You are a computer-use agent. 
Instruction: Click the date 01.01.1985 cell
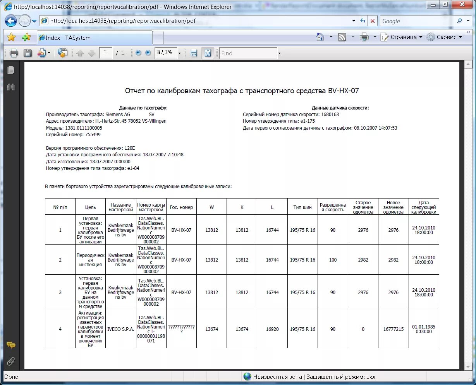coord(424,329)
